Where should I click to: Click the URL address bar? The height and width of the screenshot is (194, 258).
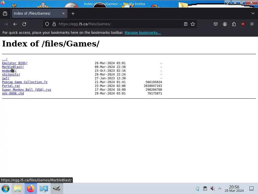point(120,24)
